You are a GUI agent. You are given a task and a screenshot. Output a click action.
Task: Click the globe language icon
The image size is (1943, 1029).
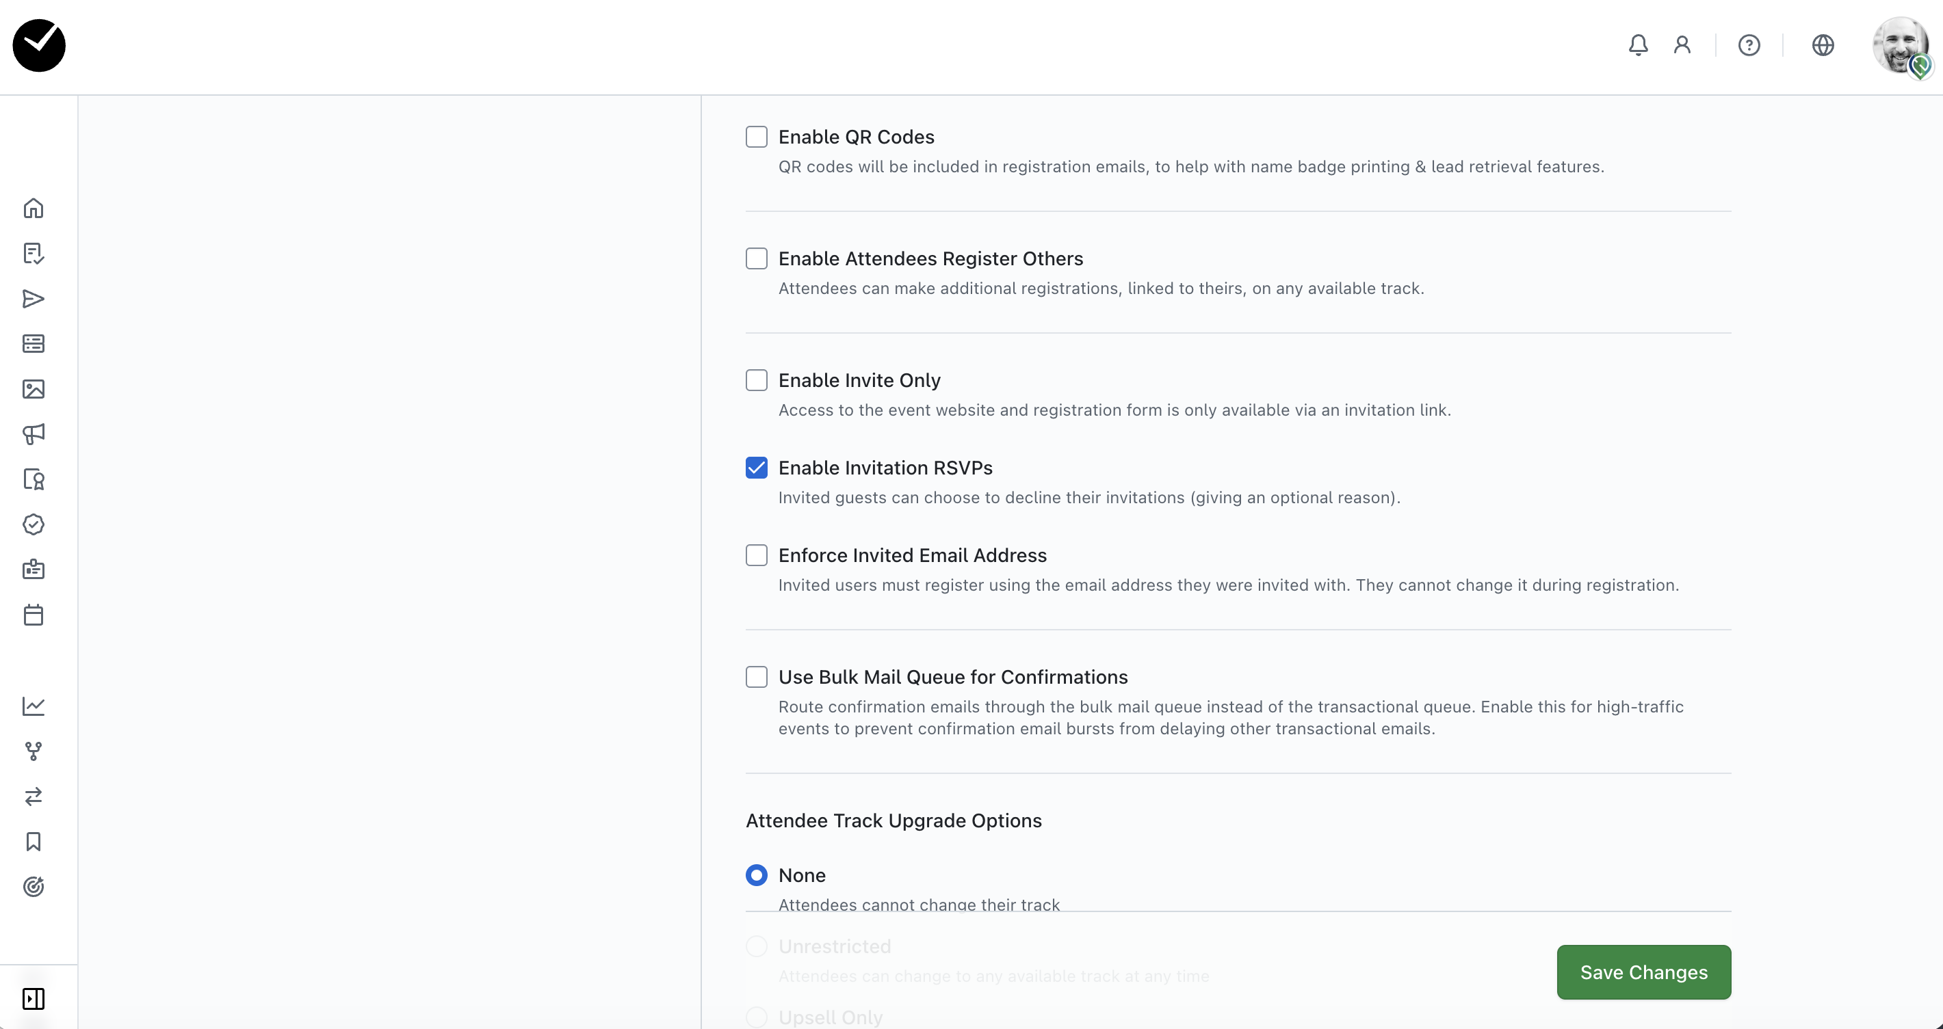(x=1823, y=45)
